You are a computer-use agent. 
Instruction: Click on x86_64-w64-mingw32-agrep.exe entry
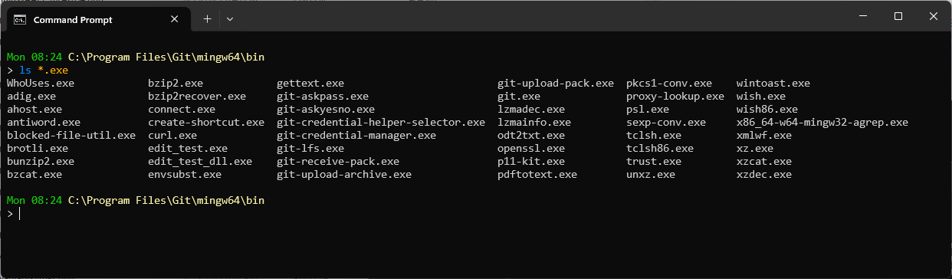822,123
